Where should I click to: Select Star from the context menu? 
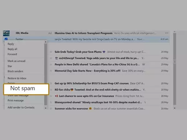point(10,66)
